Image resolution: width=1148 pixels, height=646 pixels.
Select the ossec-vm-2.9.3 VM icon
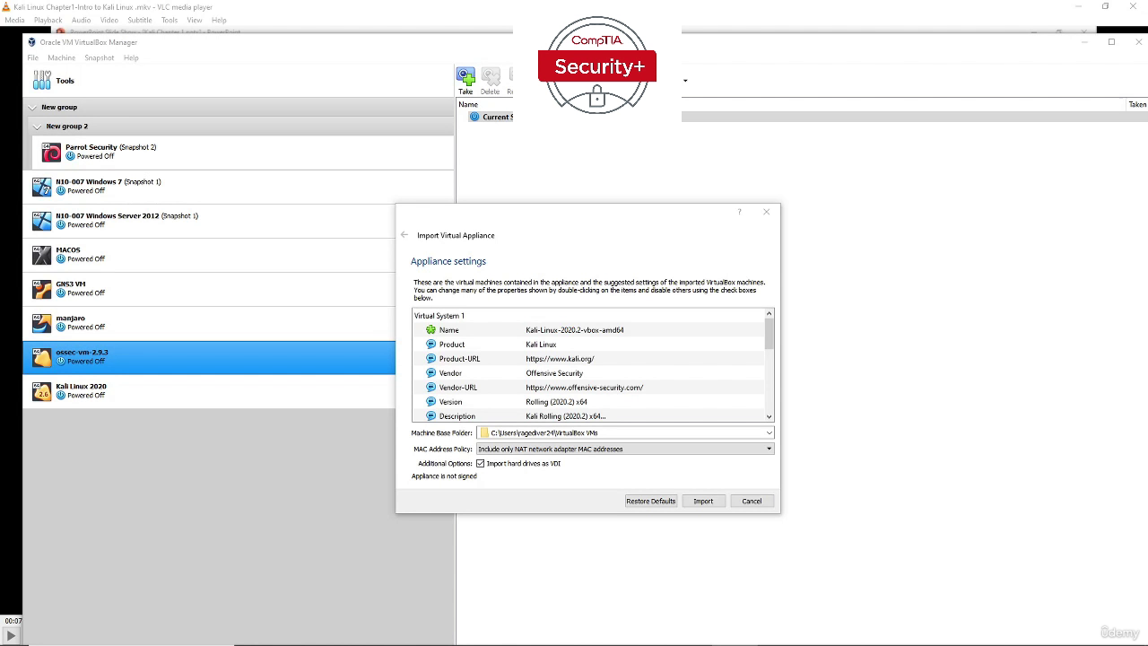coord(42,357)
